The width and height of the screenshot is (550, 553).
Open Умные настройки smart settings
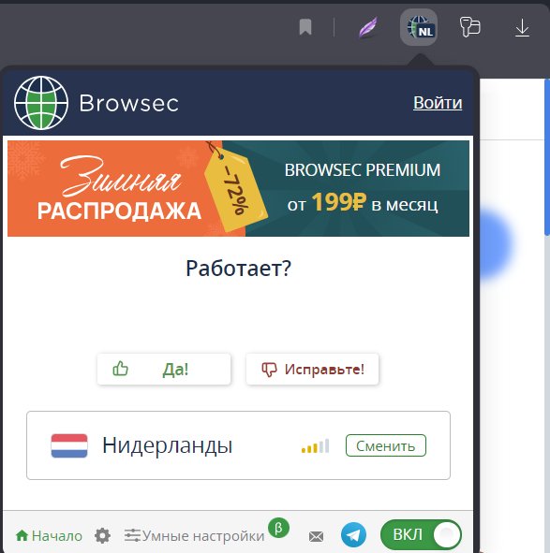point(194,536)
